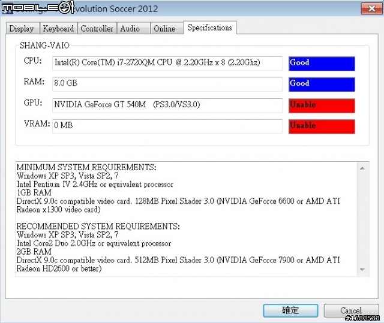Click the requirements scroll down arrow
The image size is (384, 323).
(x=362, y=270)
